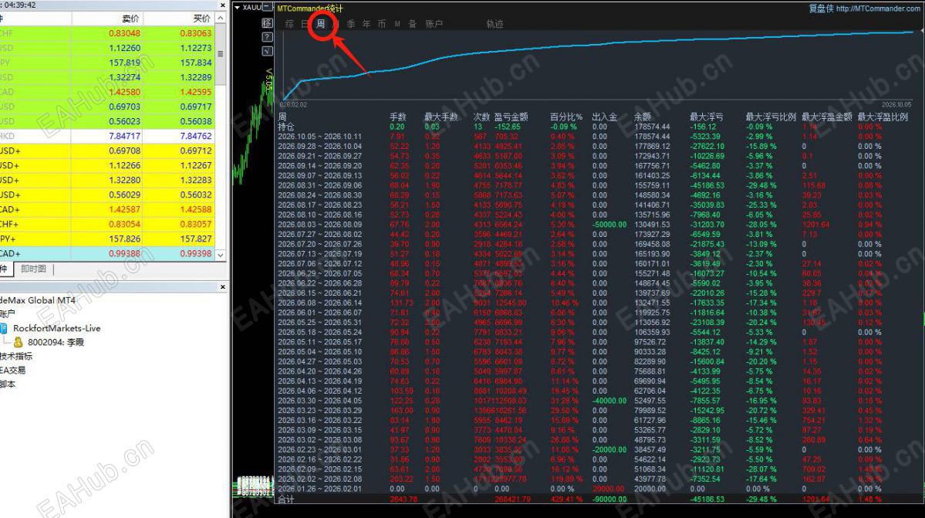This screenshot has height=518, width=925.
Task: Open the 轨迹 track tab
Action: pyautogui.click(x=495, y=24)
